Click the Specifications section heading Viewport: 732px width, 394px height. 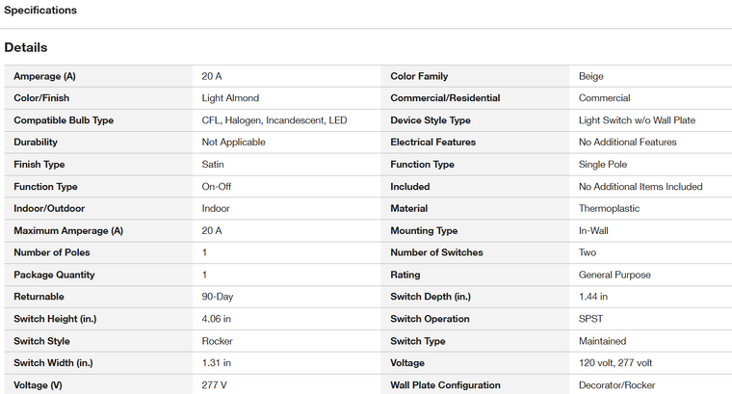(40, 10)
